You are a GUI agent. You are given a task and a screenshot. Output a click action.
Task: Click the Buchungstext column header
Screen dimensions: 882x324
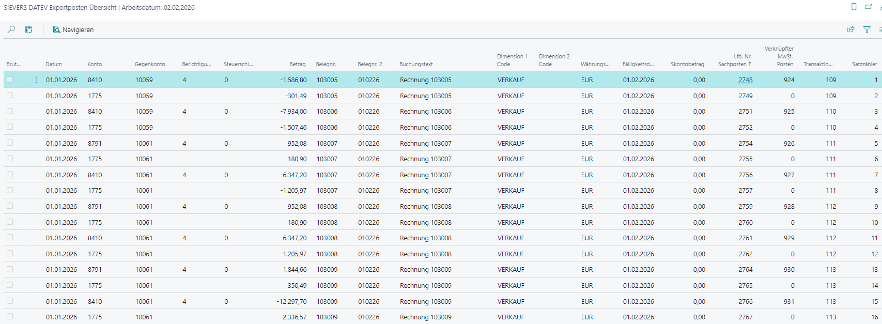[416, 64]
